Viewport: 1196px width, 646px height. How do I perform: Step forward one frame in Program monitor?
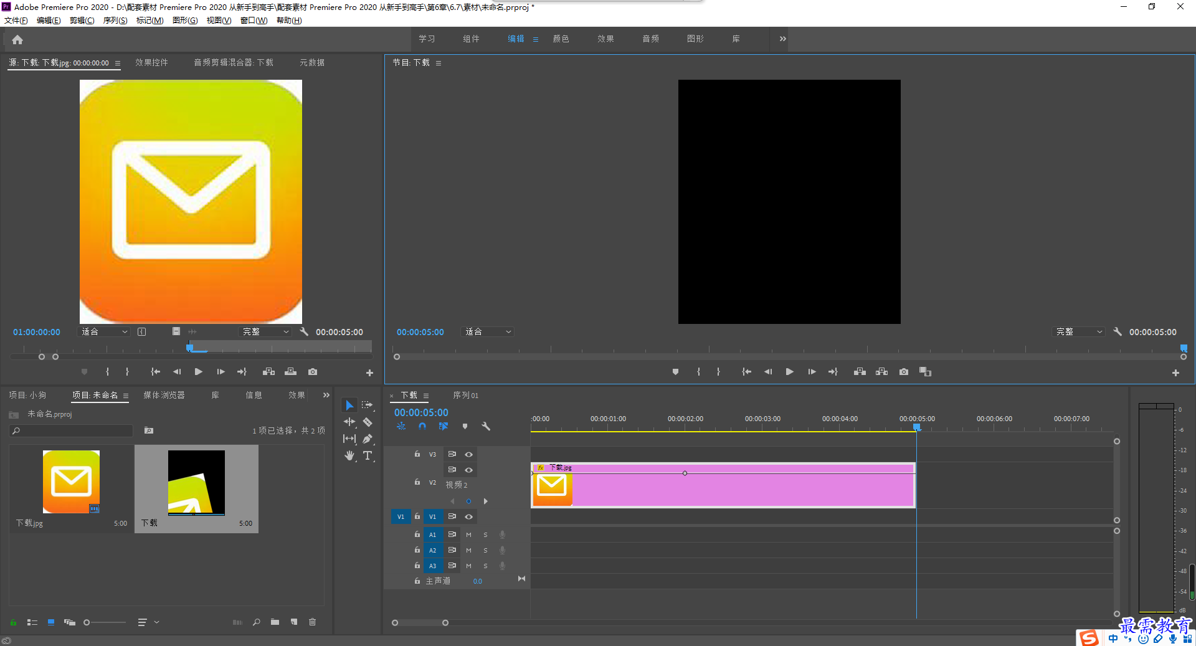[x=812, y=372]
